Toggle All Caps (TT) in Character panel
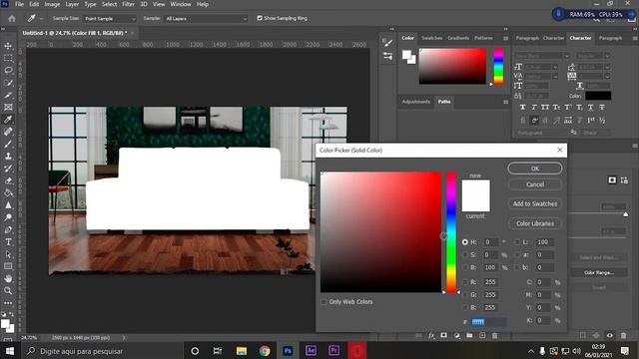Image resolution: width=639 pixels, height=359 pixels. [x=545, y=107]
